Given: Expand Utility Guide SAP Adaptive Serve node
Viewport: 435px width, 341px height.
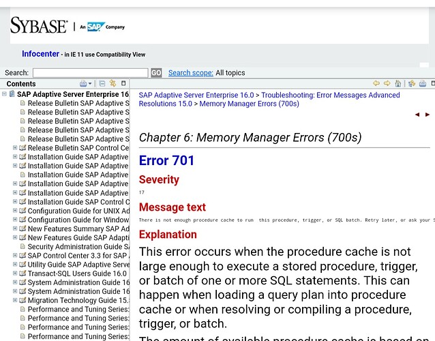Looking at the screenshot, I should point(15,264).
